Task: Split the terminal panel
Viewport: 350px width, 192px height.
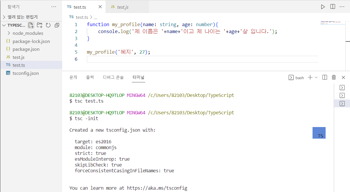Action: click(325, 77)
